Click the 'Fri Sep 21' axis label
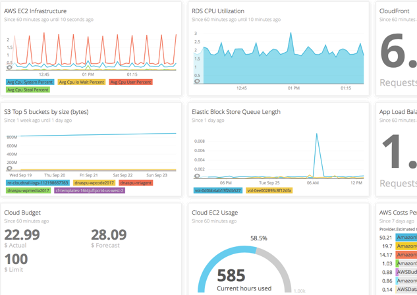 tap(88, 175)
